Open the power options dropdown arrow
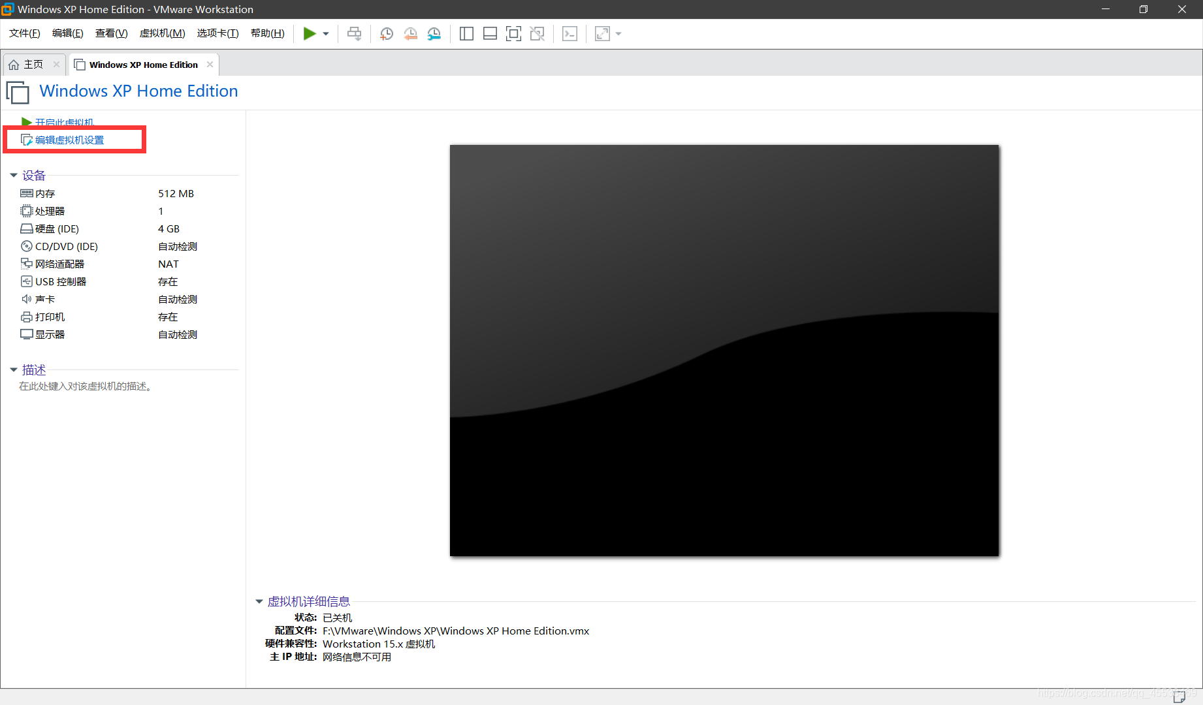The width and height of the screenshot is (1203, 705). (x=326, y=34)
